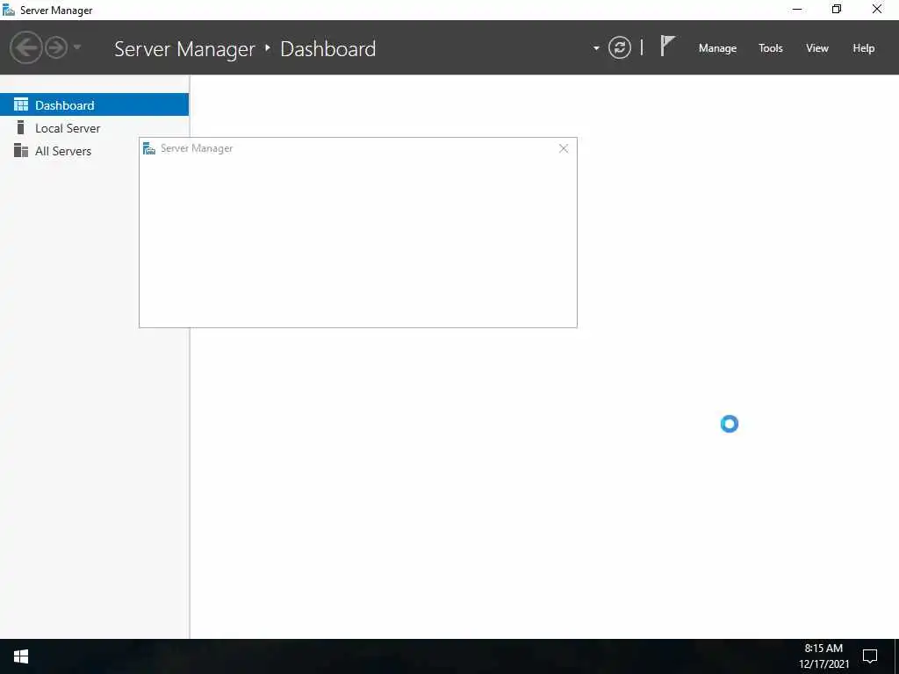This screenshot has height=674, width=899.
Task: Click the Server Manager dialog title icon
Action: tap(149, 148)
